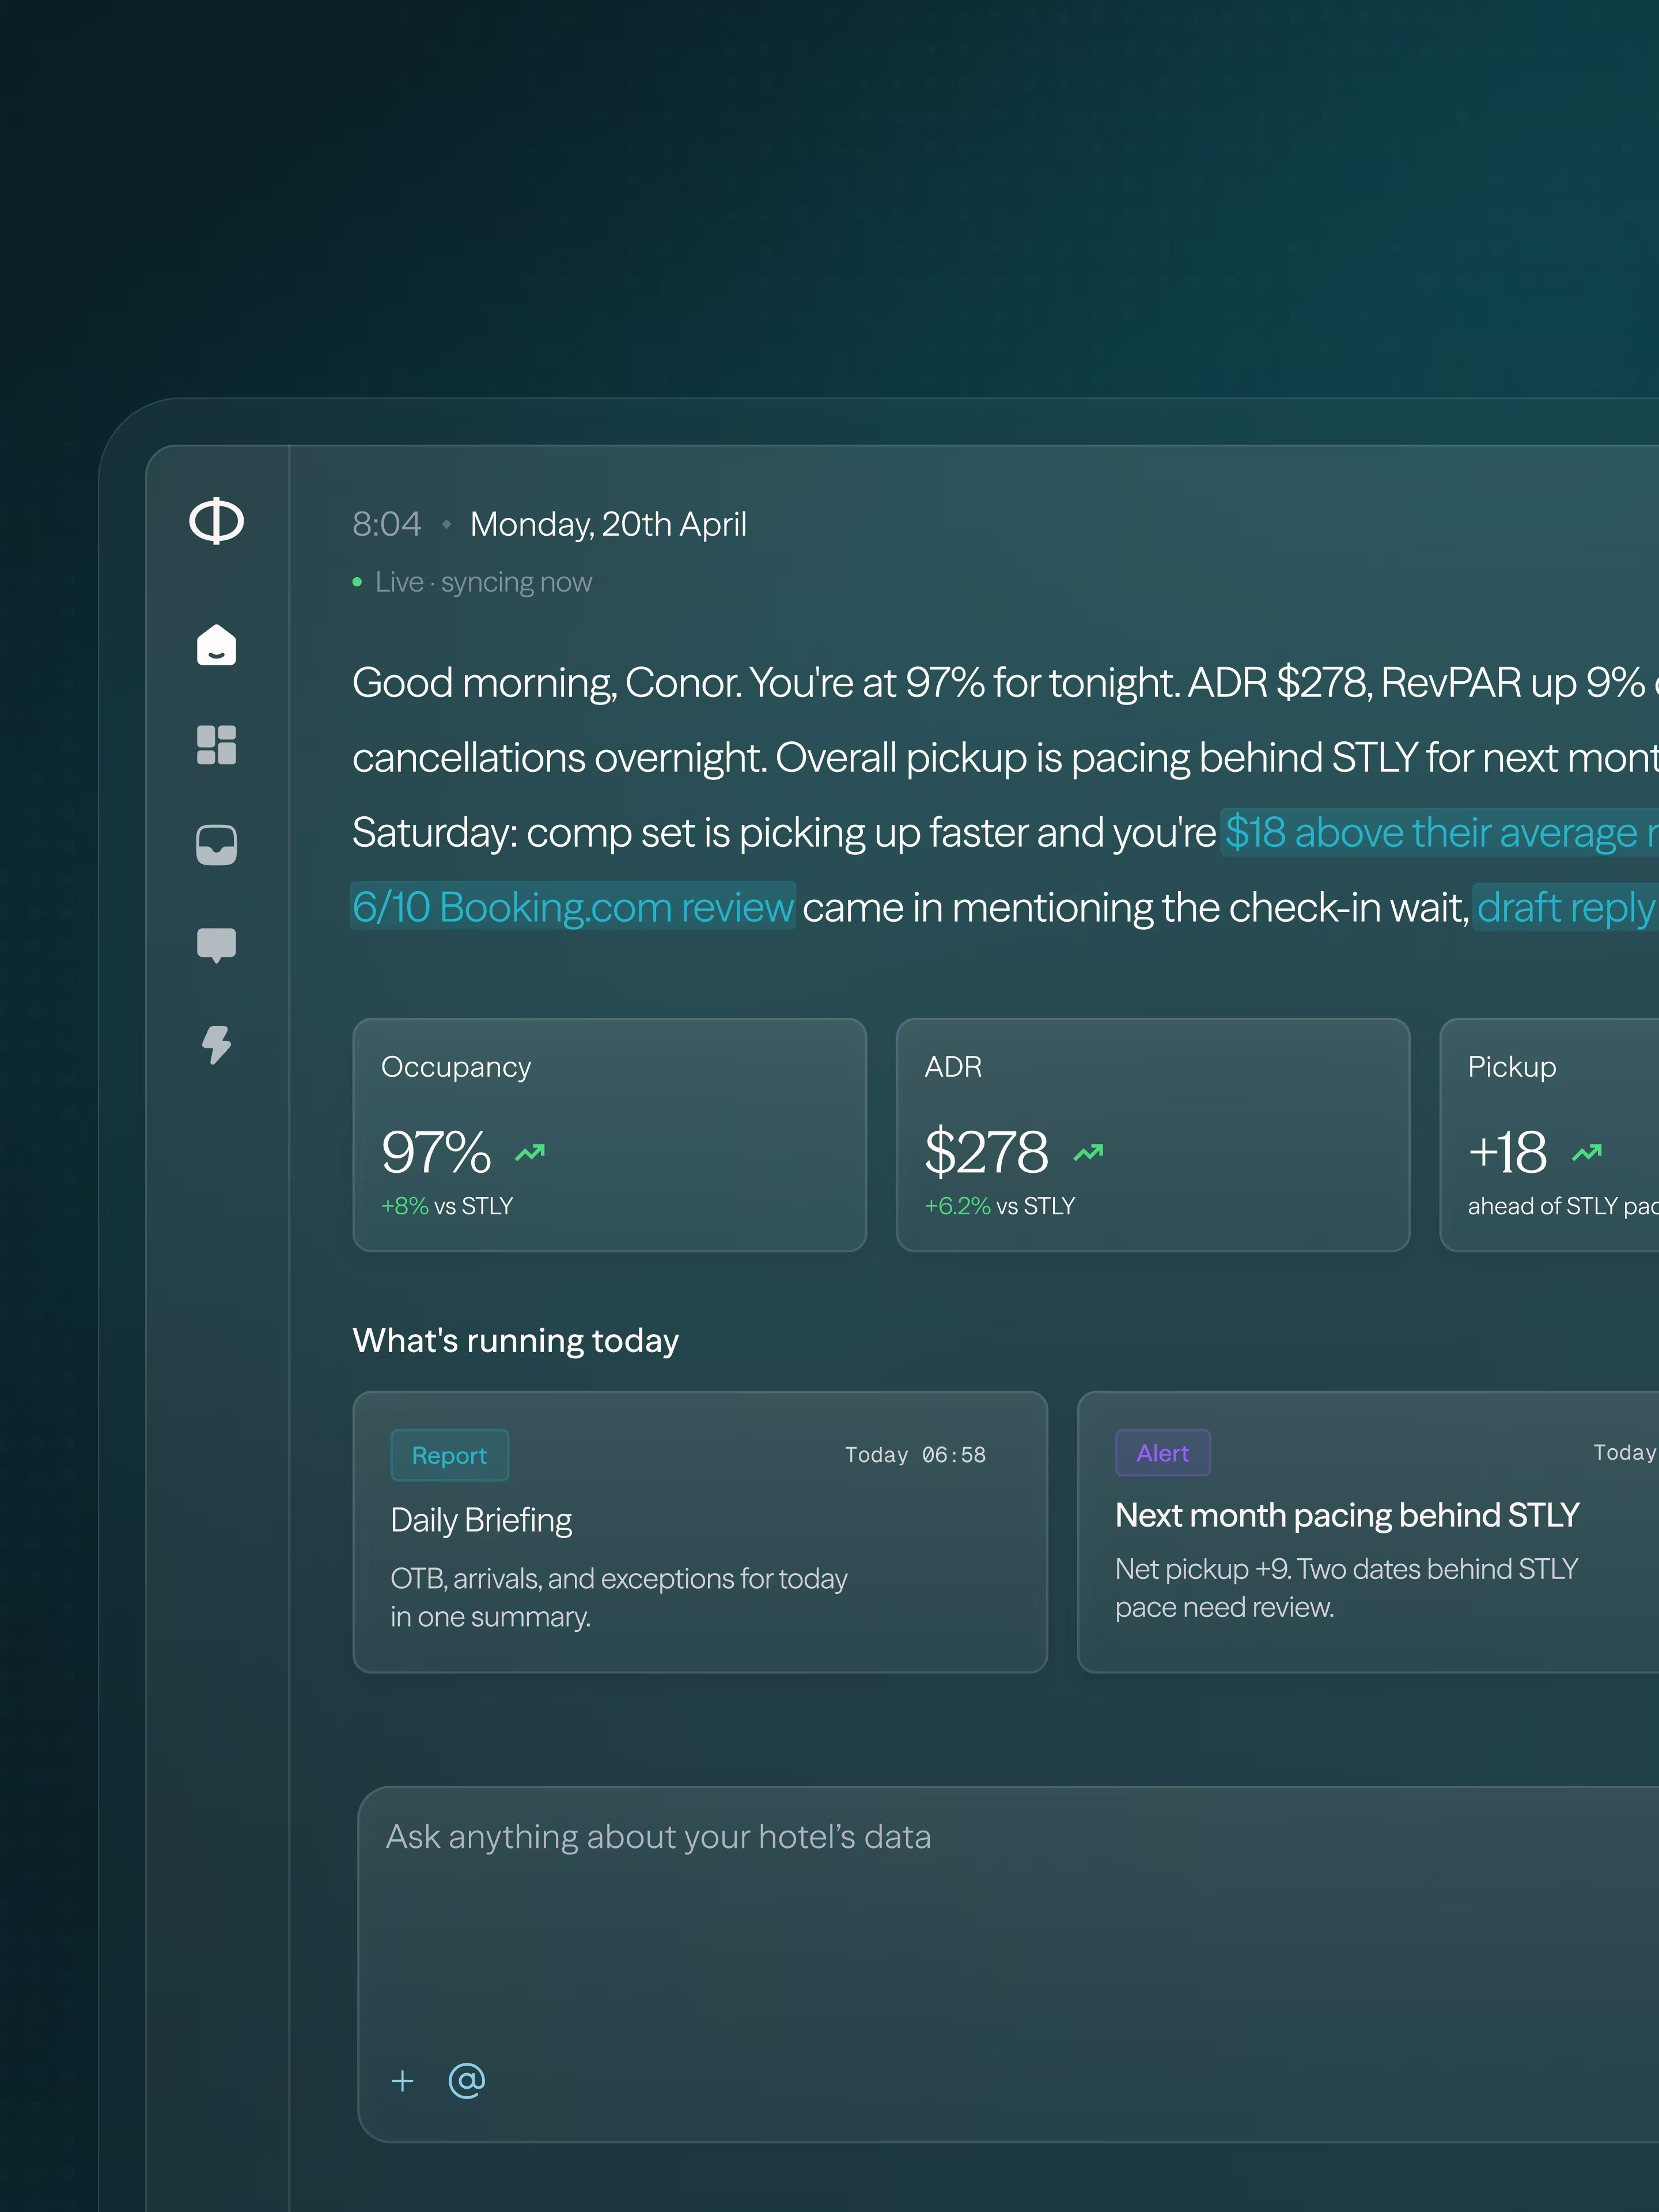Click the Monday, 20th April date text
The image size is (1659, 2212).
pos(608,524)
